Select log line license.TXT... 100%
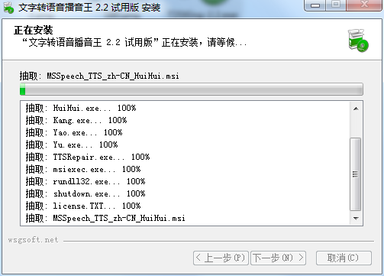 [x=83, y=206]
